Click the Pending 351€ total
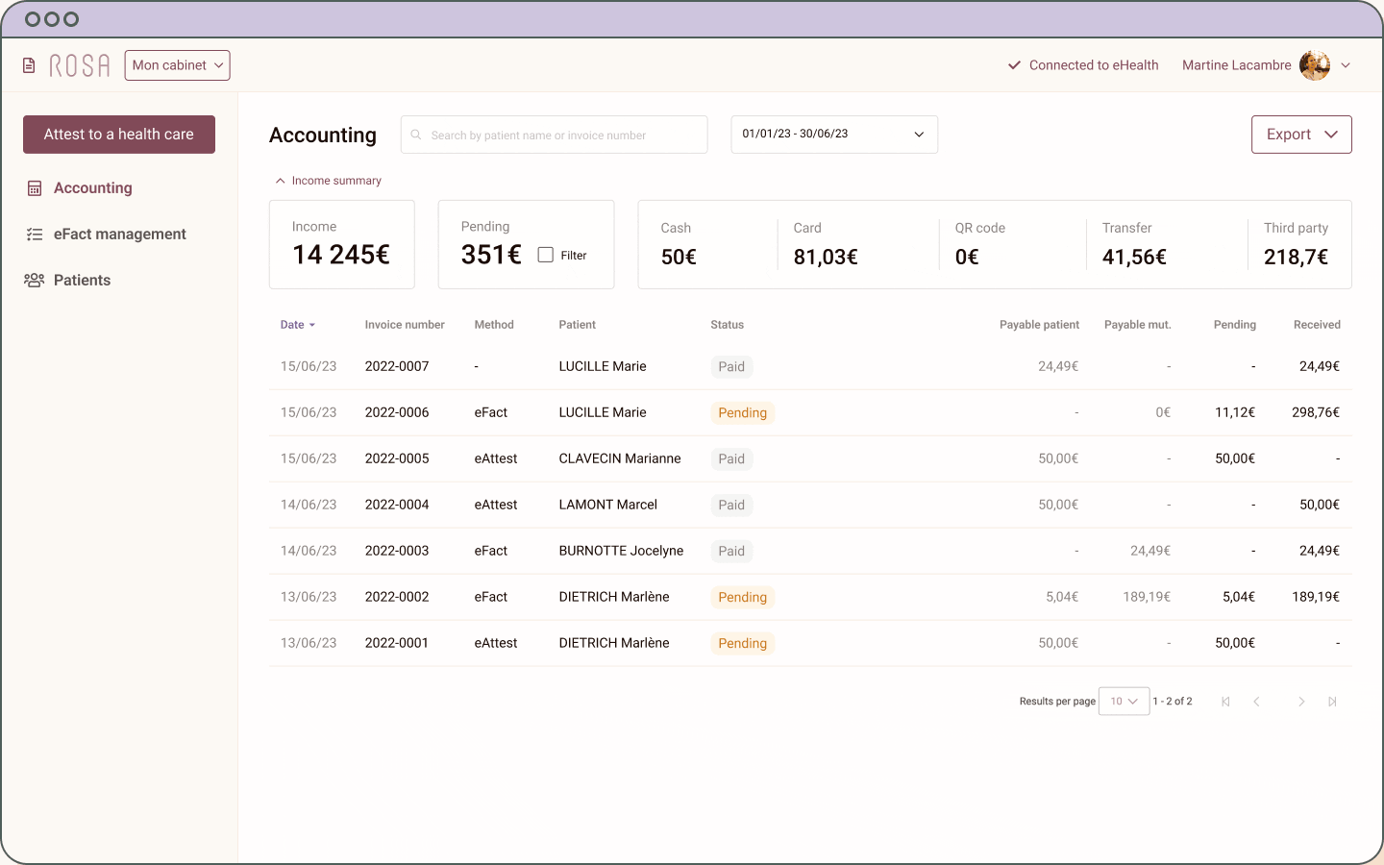Viewport: 1384px width, 865px height. click(x=491, y=255)
